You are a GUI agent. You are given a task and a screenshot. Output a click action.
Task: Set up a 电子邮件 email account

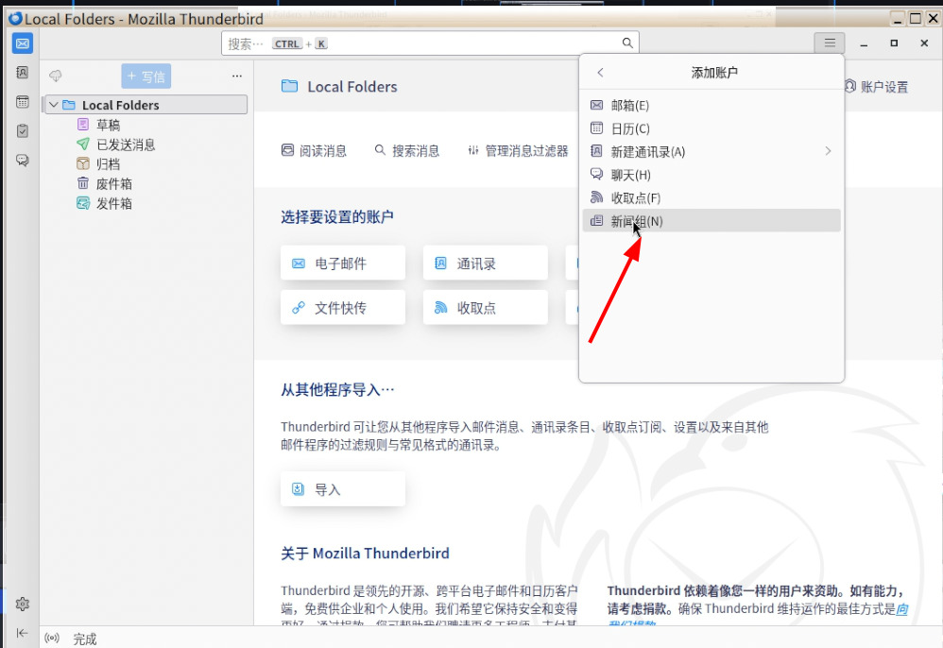point(343,263)
